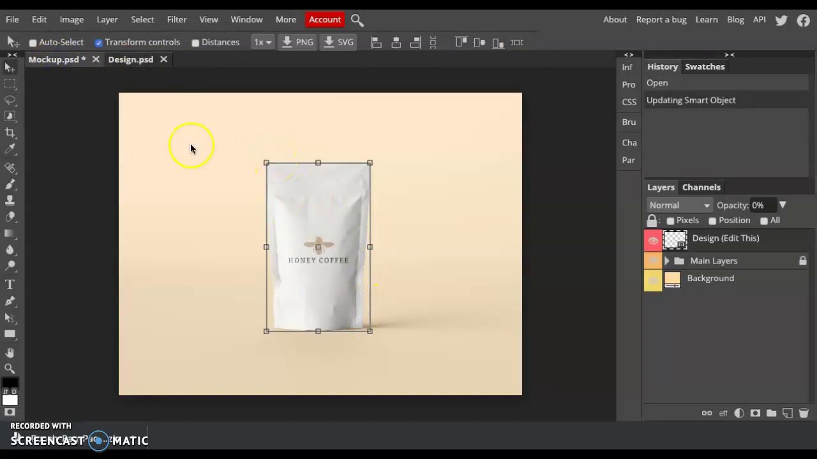Toggle visibility of Main Layers folder
Screen dimensions: 817x459
point(653,261)
